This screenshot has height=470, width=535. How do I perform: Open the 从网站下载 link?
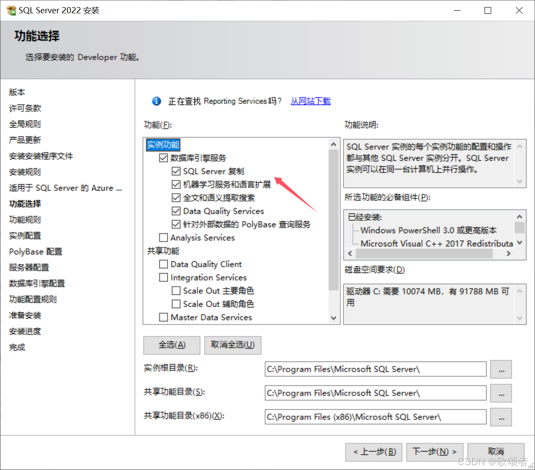click(310, 101)
